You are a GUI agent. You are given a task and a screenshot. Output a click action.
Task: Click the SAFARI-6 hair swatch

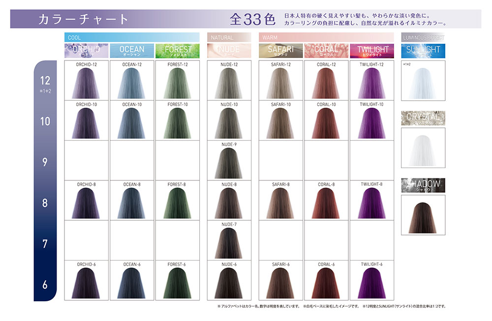[281, 283]
